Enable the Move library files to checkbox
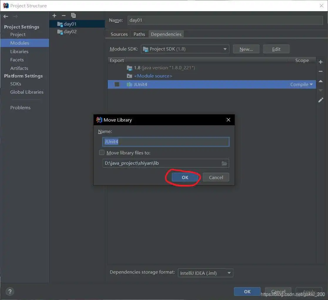Image resolution: width=328 pixels, height=300 pixels. (102, 152)
